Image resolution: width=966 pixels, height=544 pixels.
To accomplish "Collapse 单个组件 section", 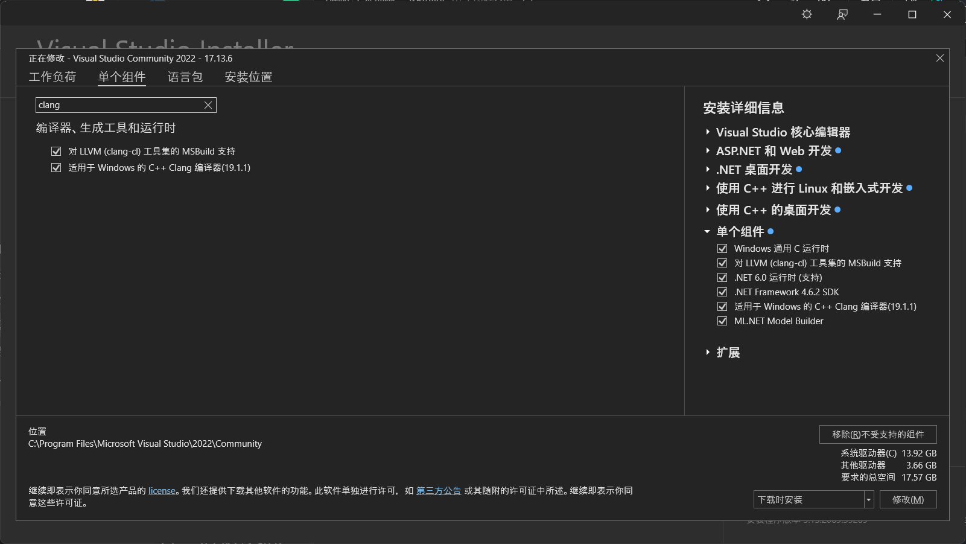I will click(x=708, y=232).
